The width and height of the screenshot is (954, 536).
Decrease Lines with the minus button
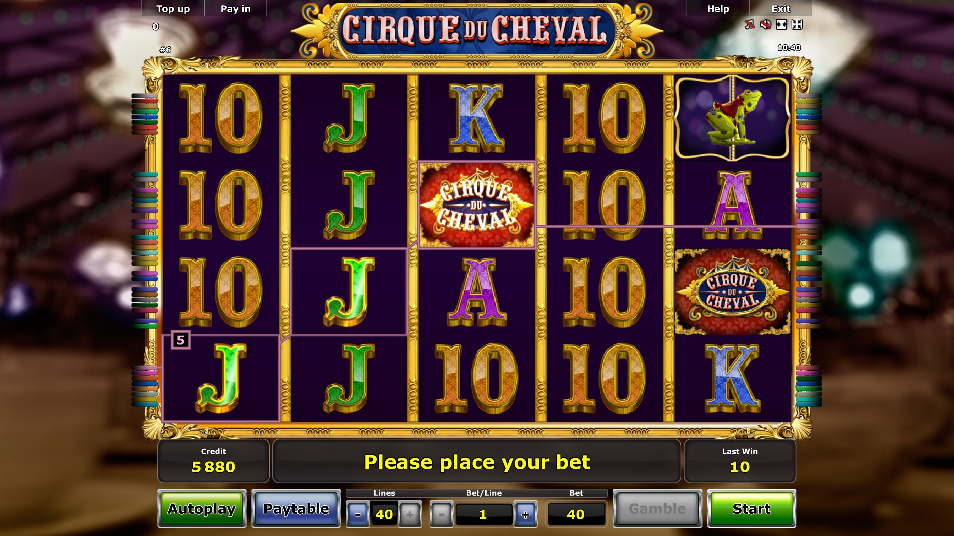[358, 514]
